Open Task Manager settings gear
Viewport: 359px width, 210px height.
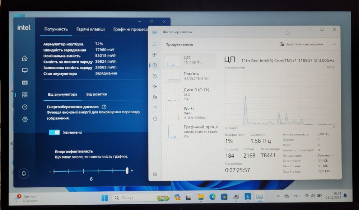(155, 175)
